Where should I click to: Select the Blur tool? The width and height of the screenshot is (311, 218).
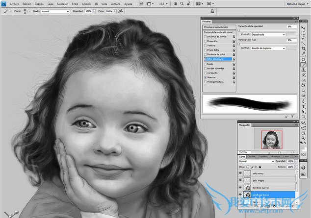[x=303, y=90]
